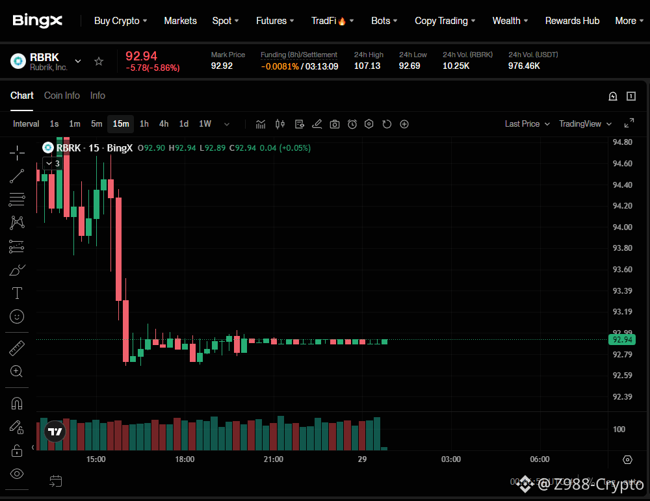Toggle stay in drawing mode pencil-lock
The width and height of the screenshot is (650, 501).
[17, 427]
